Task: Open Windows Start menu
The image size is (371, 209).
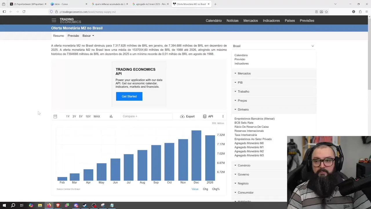Action: tap(4, 205)
